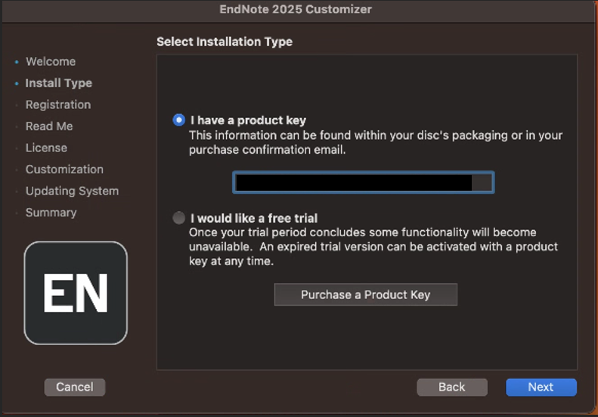
Task: Select the Customization step in sidebar
Action: click(64, 170)
